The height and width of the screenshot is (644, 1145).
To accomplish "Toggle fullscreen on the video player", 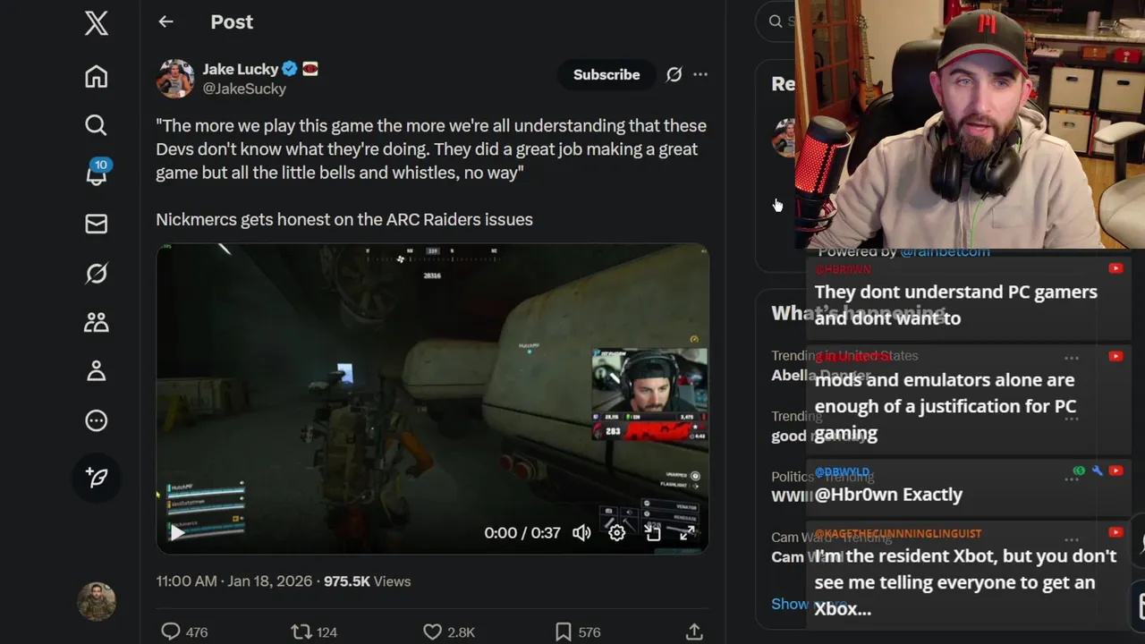I will 687,533.
